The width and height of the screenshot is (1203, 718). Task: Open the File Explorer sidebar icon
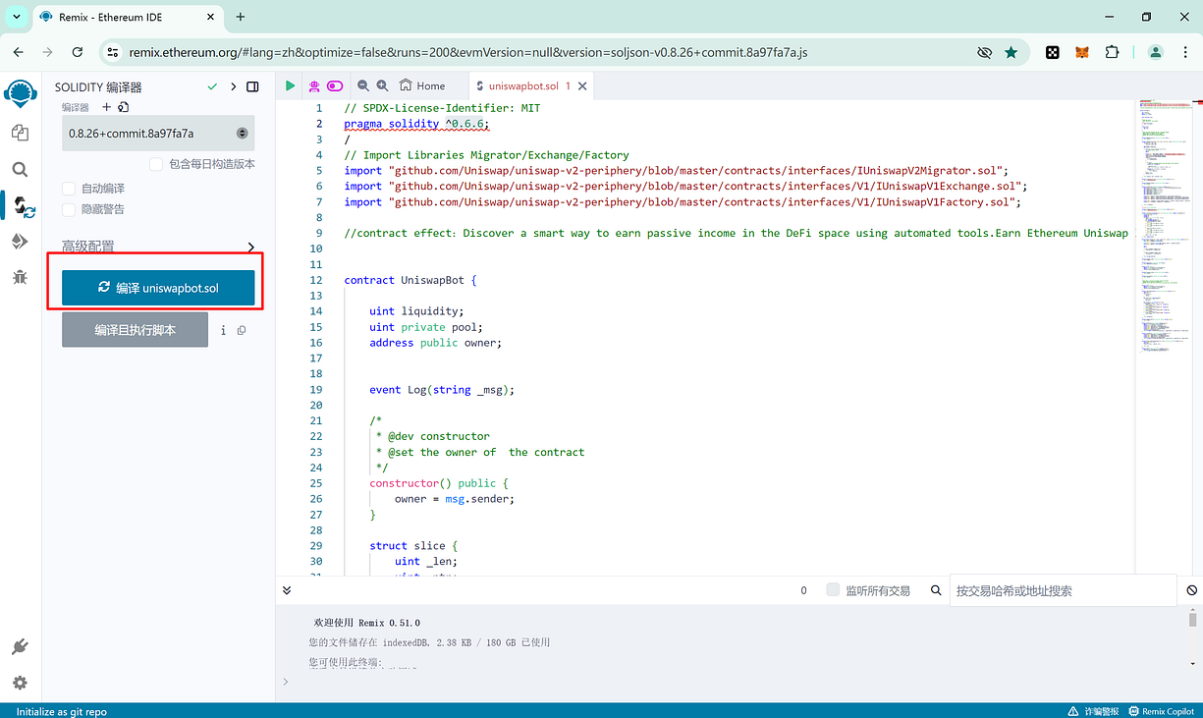[20, 133]
